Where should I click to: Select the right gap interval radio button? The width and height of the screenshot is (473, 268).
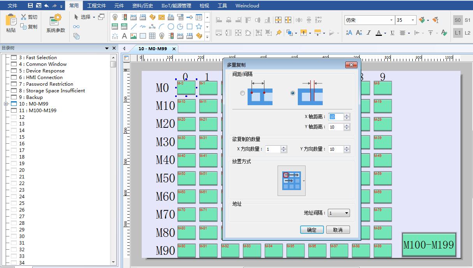(x=293, y=93)
